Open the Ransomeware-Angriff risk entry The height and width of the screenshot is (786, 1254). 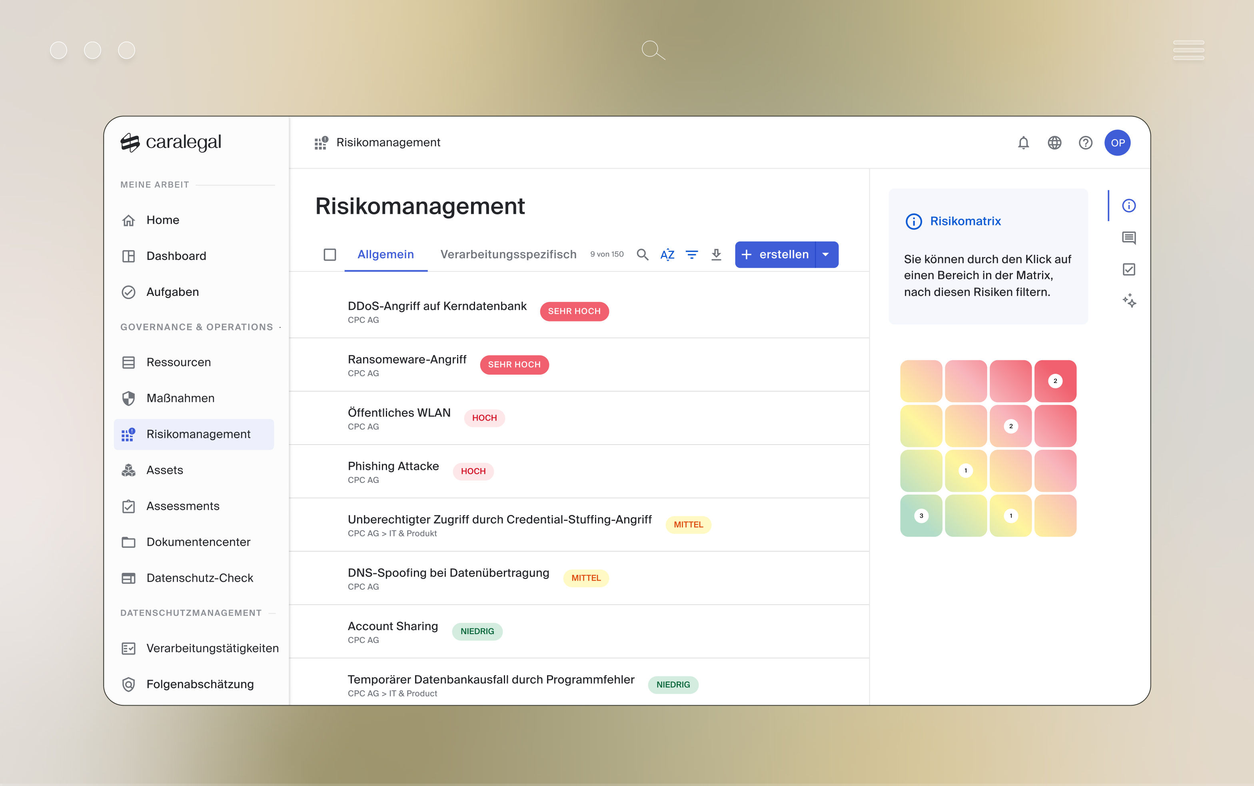(407, 359)
